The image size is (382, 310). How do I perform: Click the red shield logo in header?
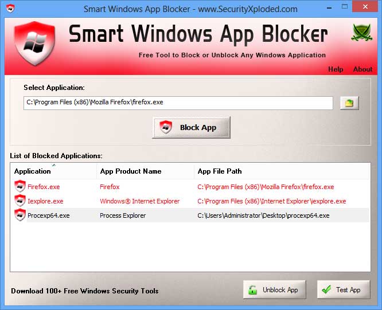click(x=34, y=44)
